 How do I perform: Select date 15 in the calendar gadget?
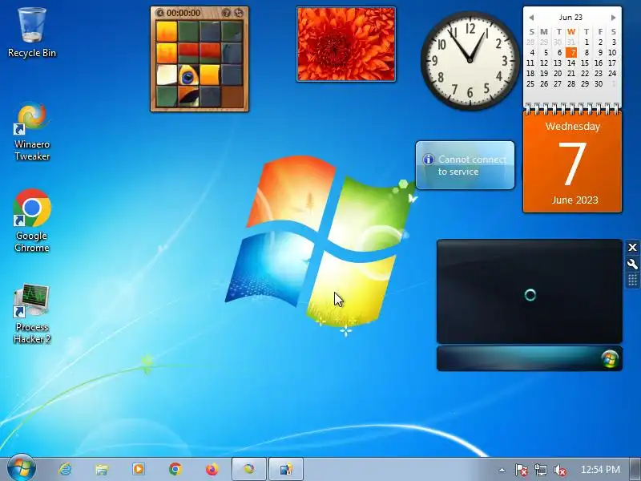tap(585, 63)
